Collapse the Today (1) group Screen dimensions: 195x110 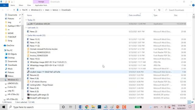coord(26,20)
